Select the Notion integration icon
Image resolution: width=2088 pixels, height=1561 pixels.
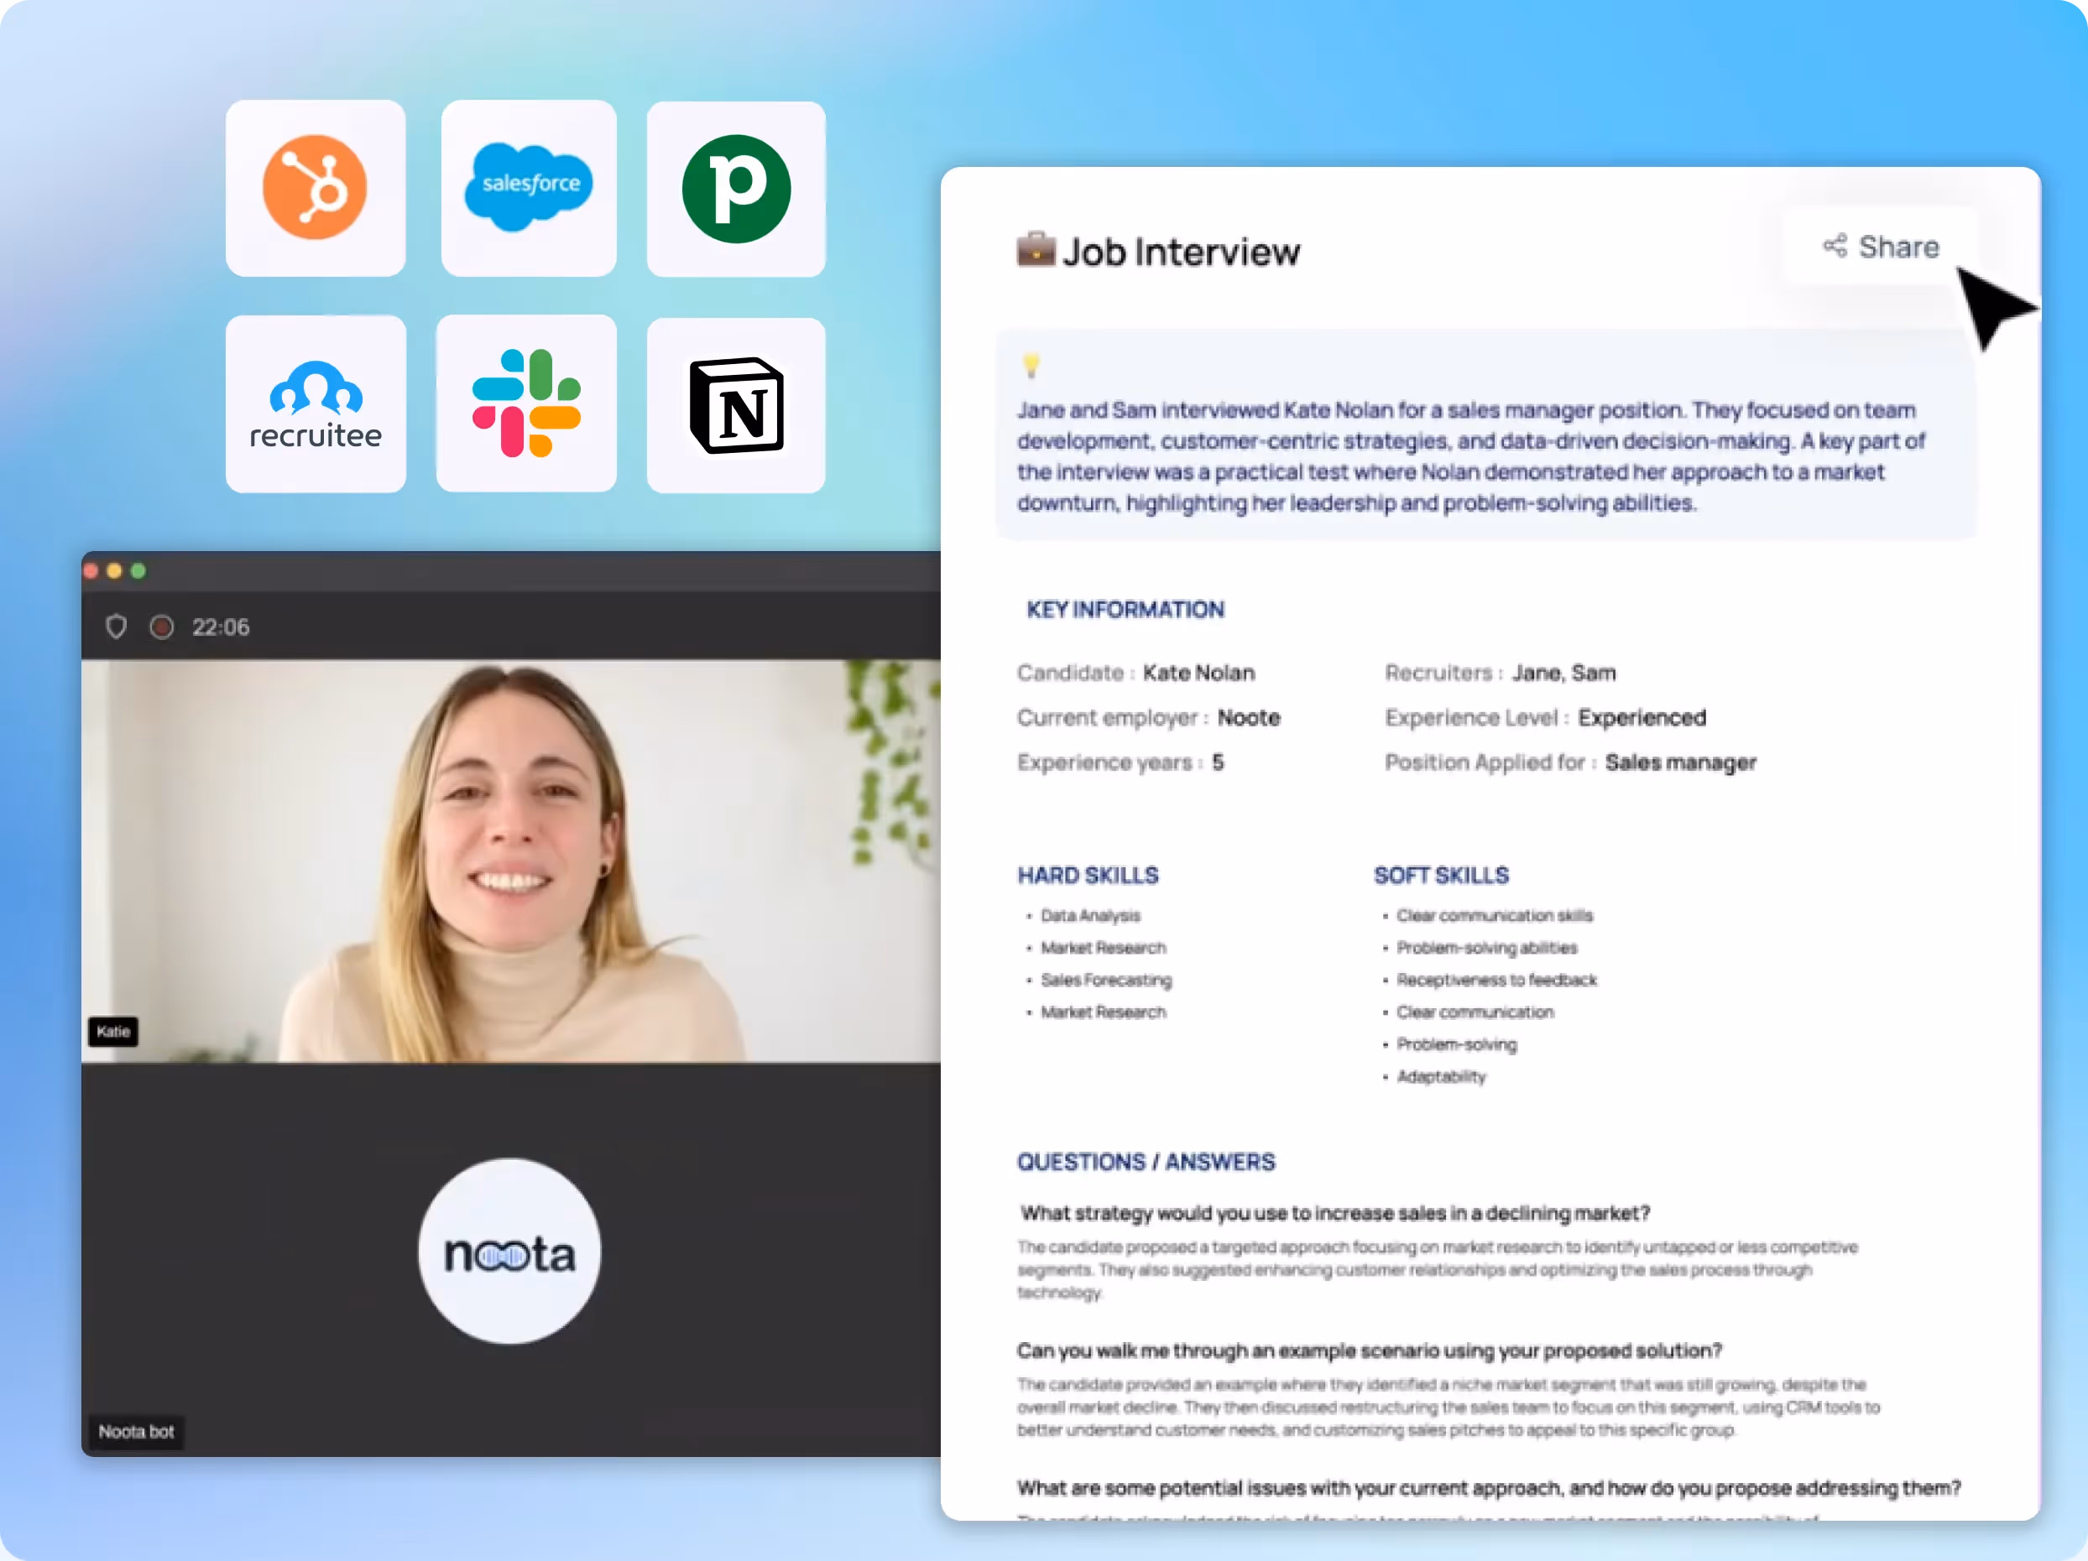coord(735,404)
